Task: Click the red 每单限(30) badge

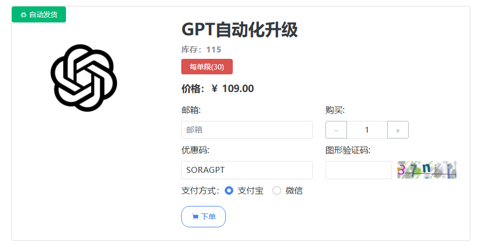Action: [207, 66]
